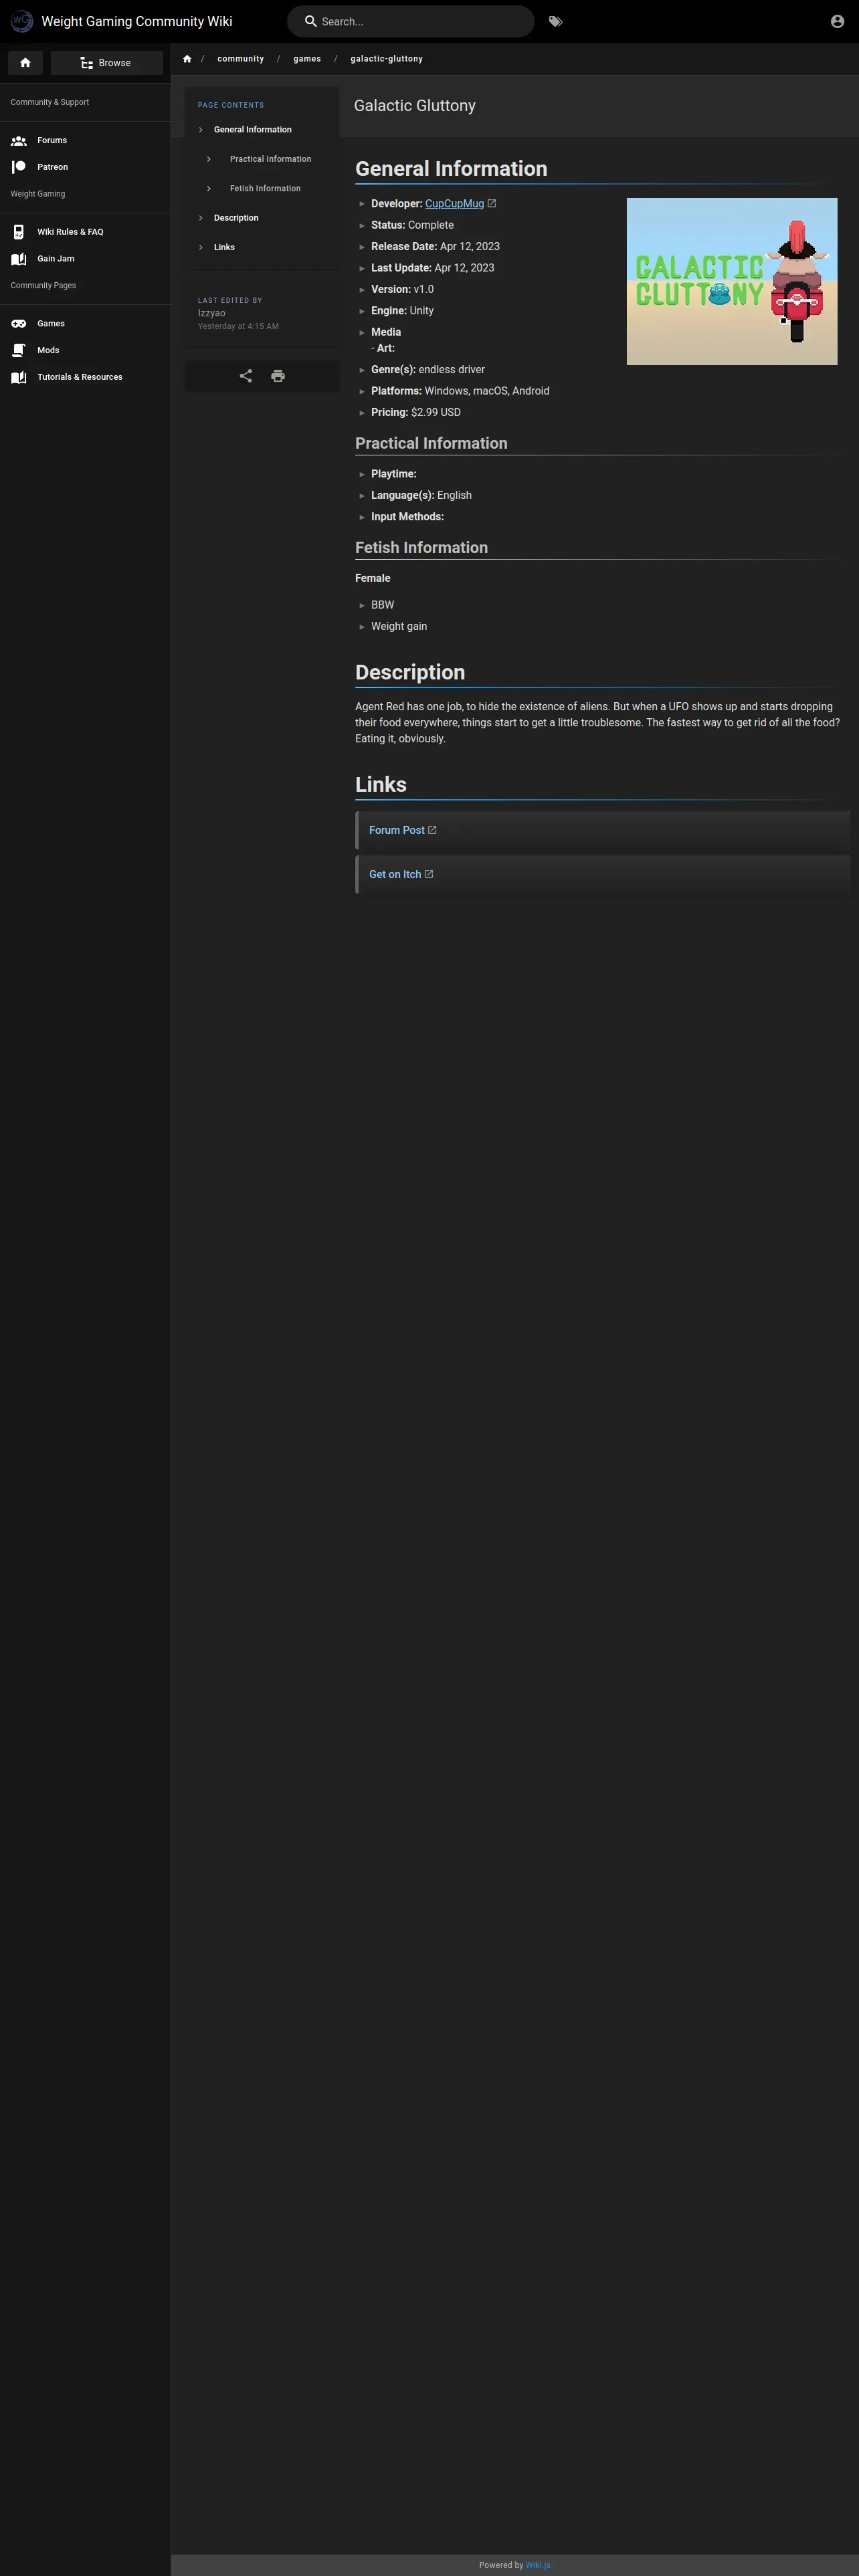Viewport: 859px width, 2576px height.
Task: Click the Mods sidebar label
Action: click(48, 350)
